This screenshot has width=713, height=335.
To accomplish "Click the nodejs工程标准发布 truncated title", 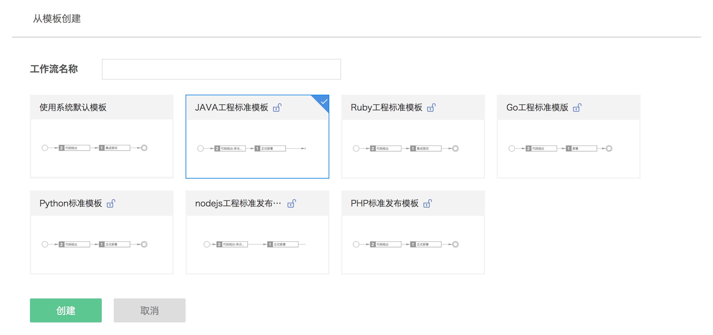I will [x=238, y=203].
